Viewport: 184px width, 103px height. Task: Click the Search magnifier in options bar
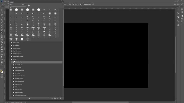click(175, 4)
